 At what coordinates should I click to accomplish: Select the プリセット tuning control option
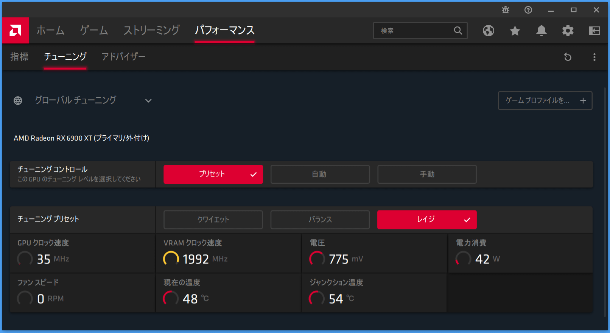coord(213,174)
